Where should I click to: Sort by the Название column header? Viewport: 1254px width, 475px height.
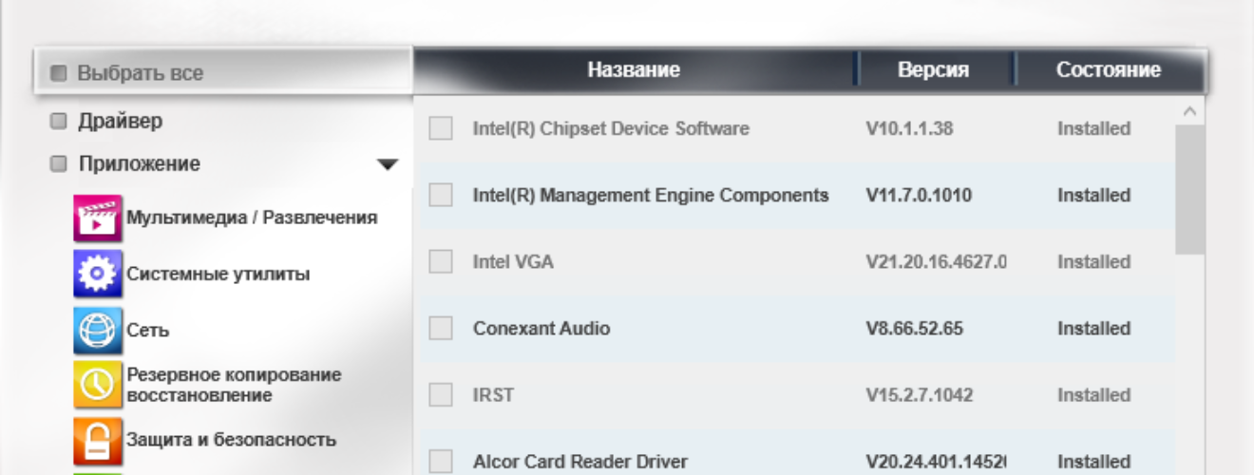(x=634, y=70)
